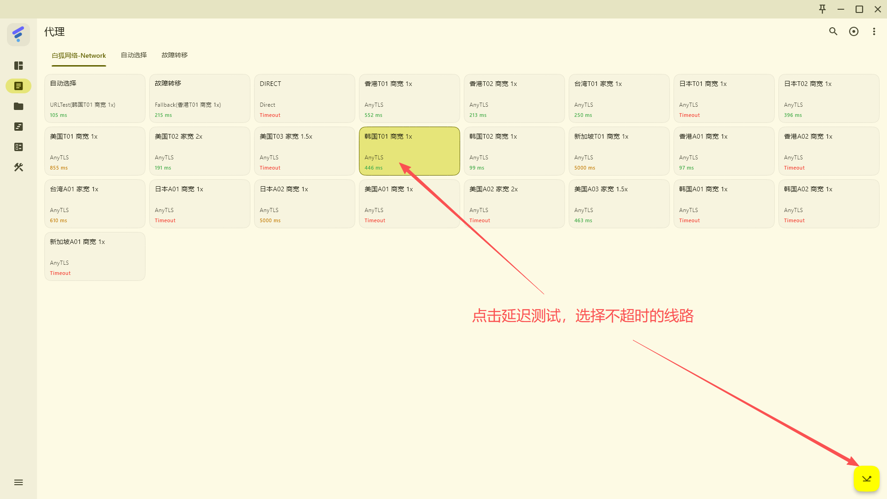Switch to the 自动选择 tab

(134, 55)
